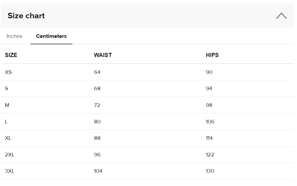Click hips value 98 for M
The width and height of the screenshot is (297, 186).
pos(209,105)
